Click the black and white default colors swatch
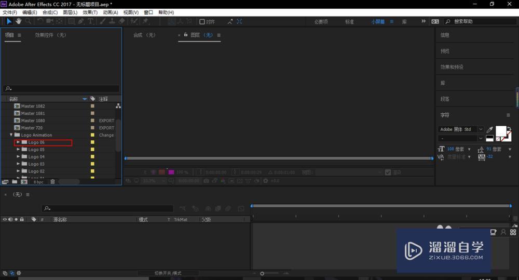519x280 pixels. [489, 139]
